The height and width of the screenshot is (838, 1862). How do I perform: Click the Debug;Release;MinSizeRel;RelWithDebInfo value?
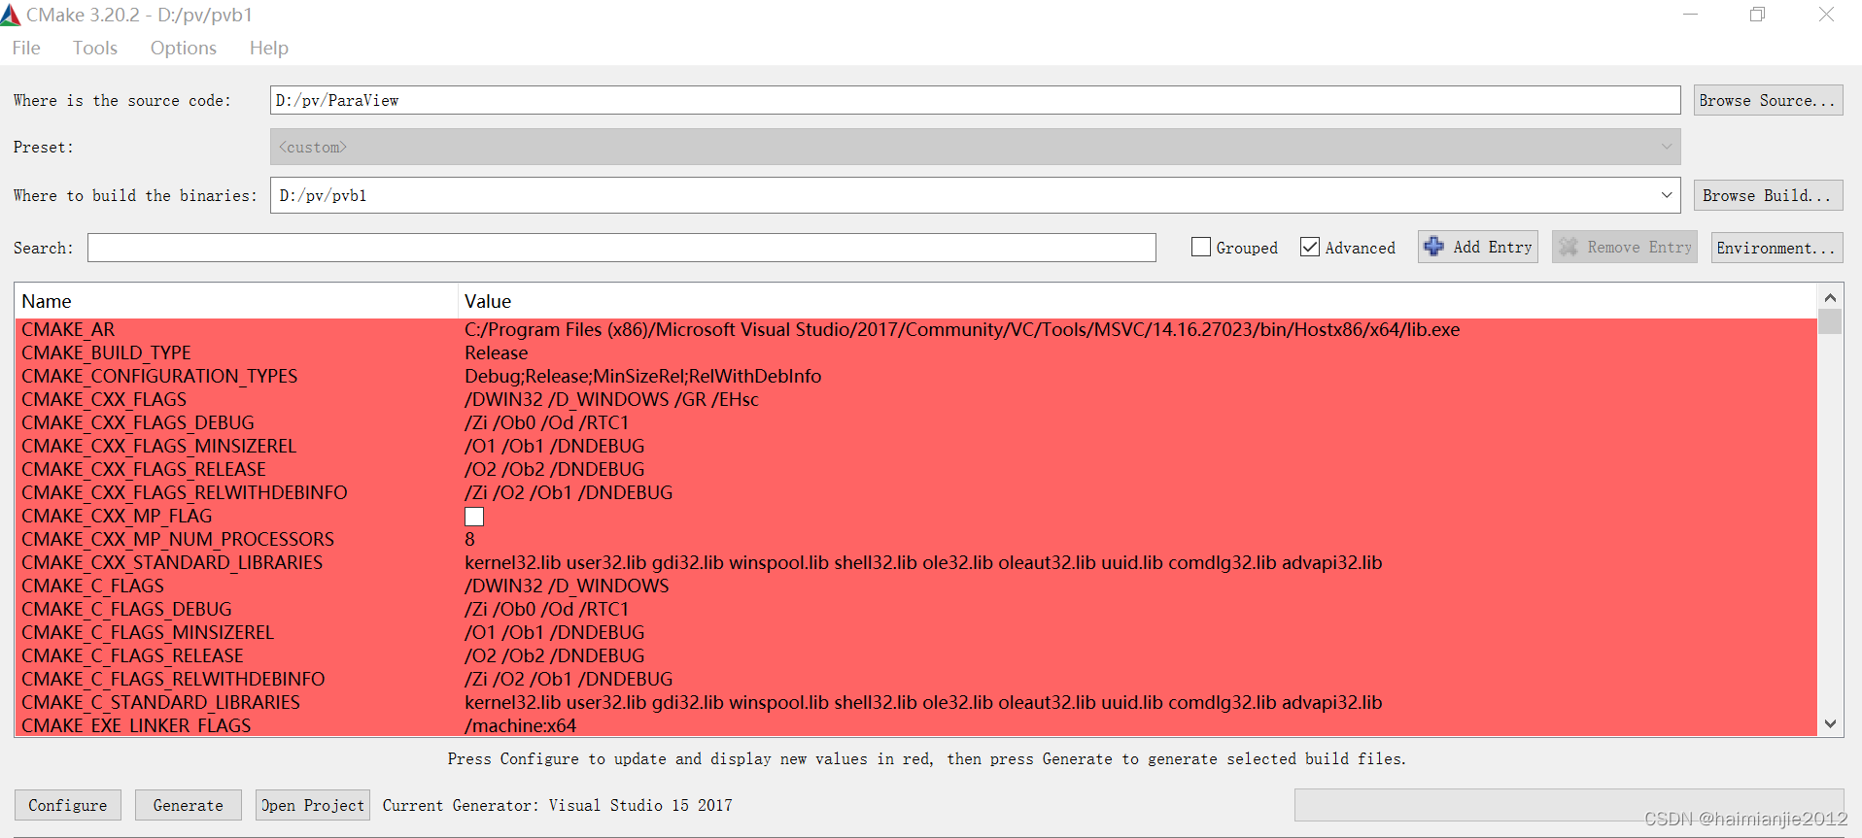click(x=642, y=377)
